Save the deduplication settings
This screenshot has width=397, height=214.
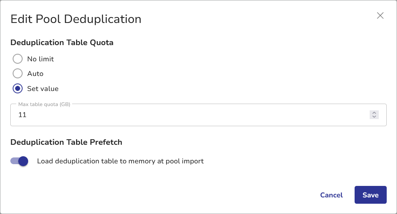click(370, 195)
